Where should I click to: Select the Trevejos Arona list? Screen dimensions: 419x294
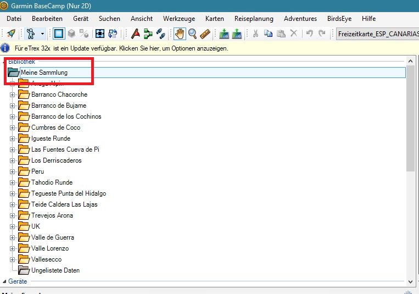point(52,215)
